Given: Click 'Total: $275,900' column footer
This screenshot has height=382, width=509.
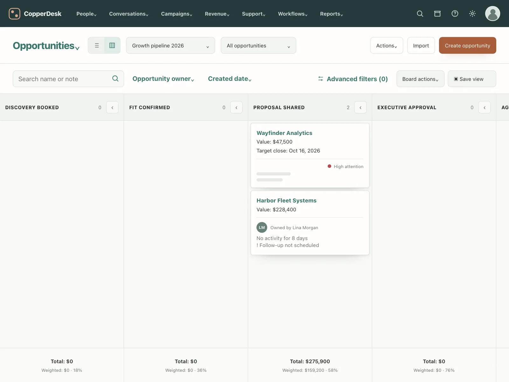Looking at the screenshot, I should pyautogui.click(x=310, y=361).
